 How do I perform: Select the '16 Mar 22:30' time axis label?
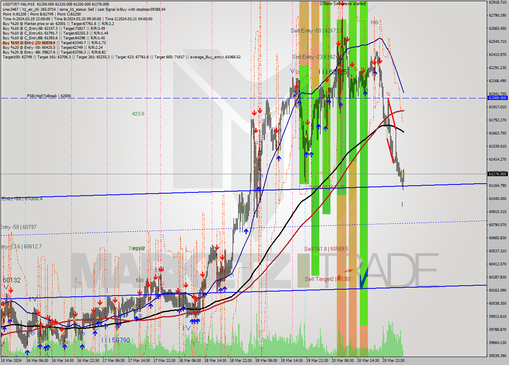[x=88, y=361]
